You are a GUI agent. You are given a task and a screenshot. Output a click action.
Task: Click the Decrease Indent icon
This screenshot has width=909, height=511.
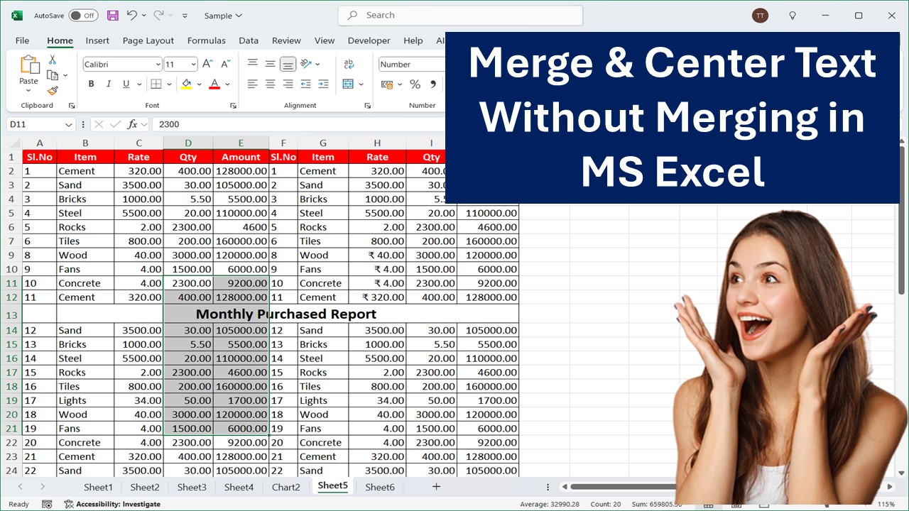click(x=306, y=84)
